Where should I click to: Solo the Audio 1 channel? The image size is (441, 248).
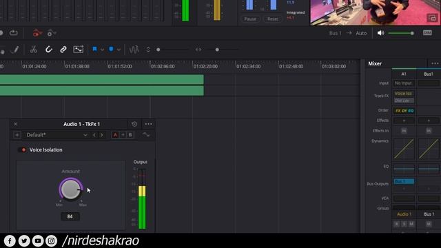[404, 224]
